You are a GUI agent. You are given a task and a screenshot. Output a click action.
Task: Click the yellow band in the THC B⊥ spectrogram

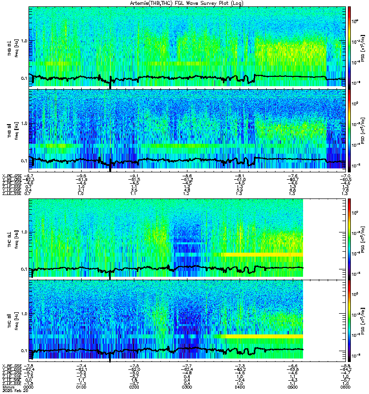pyautogui.click(x=264, y=255)
